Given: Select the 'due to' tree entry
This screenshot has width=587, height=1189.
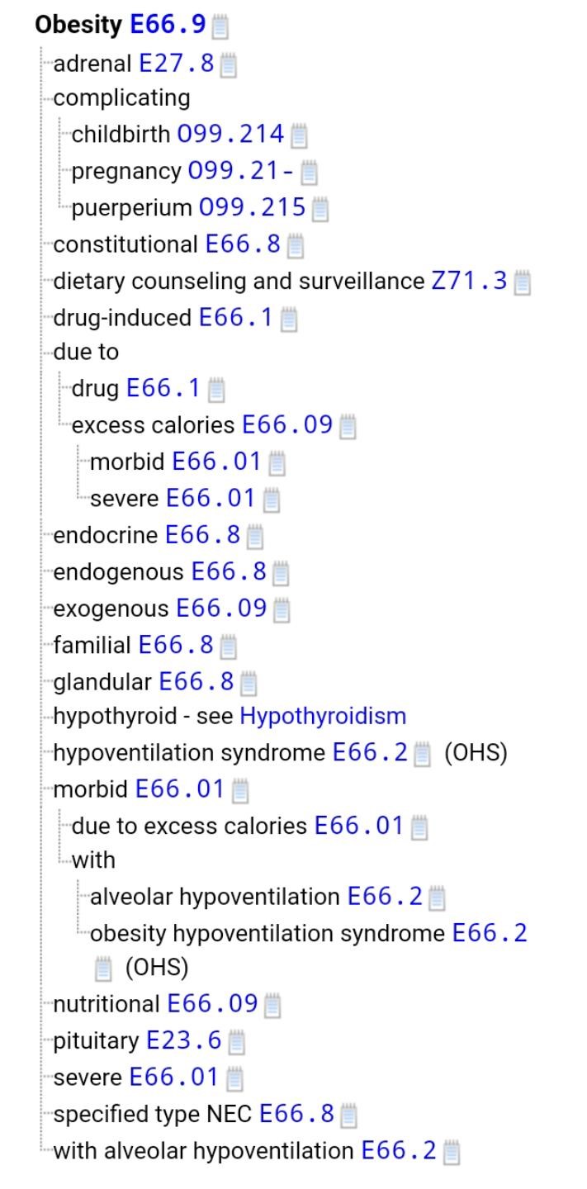Looking at the screenshot, I should pos(86,352).
